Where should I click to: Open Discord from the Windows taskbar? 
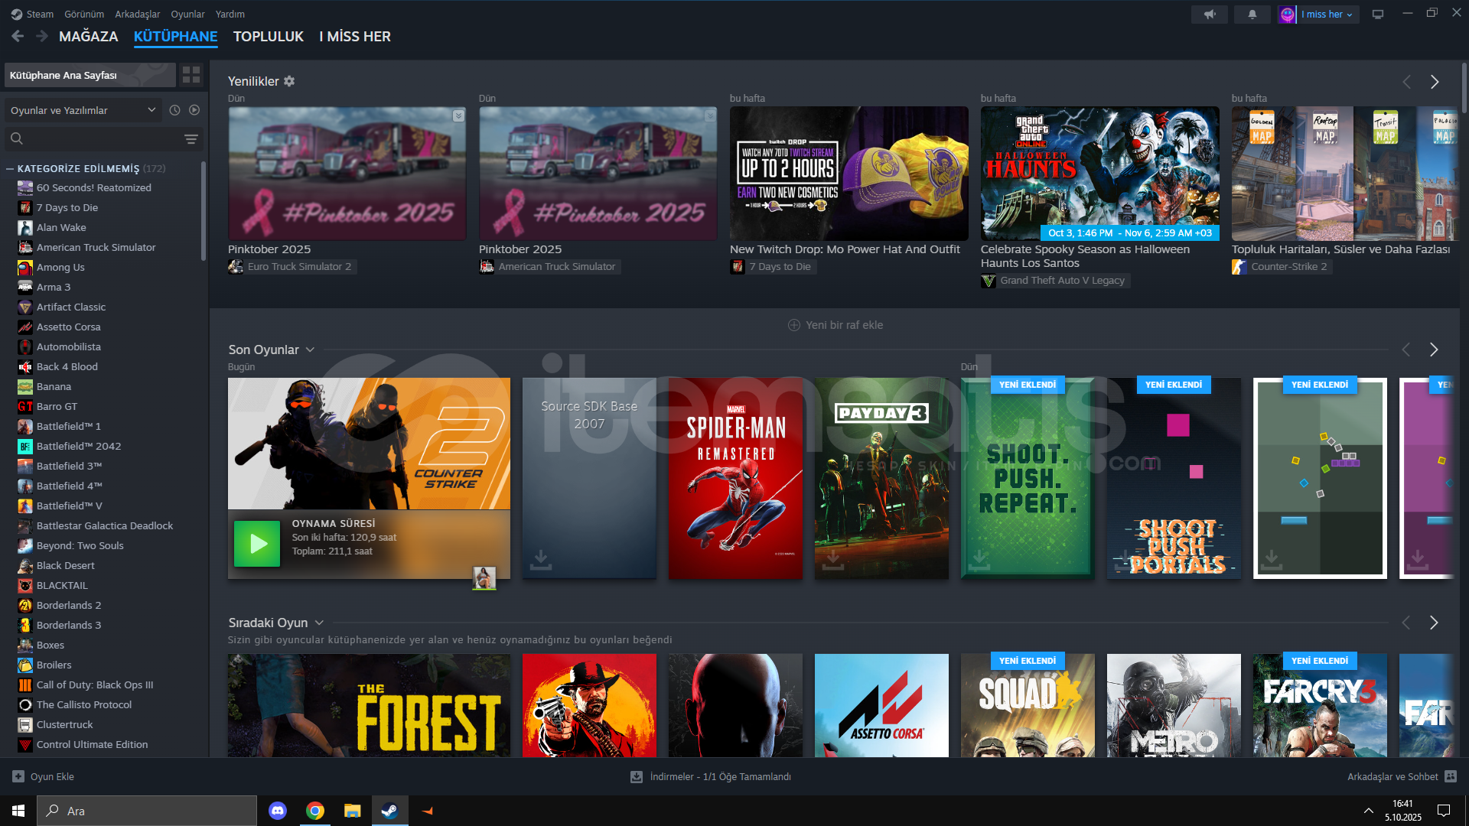pyautogui.click(x=278, y=811)
